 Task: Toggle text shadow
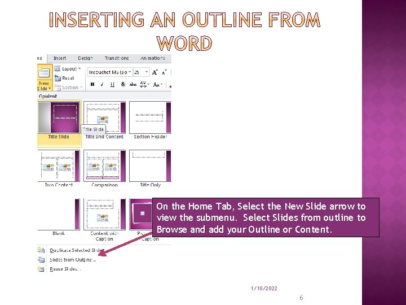point(123,84)
